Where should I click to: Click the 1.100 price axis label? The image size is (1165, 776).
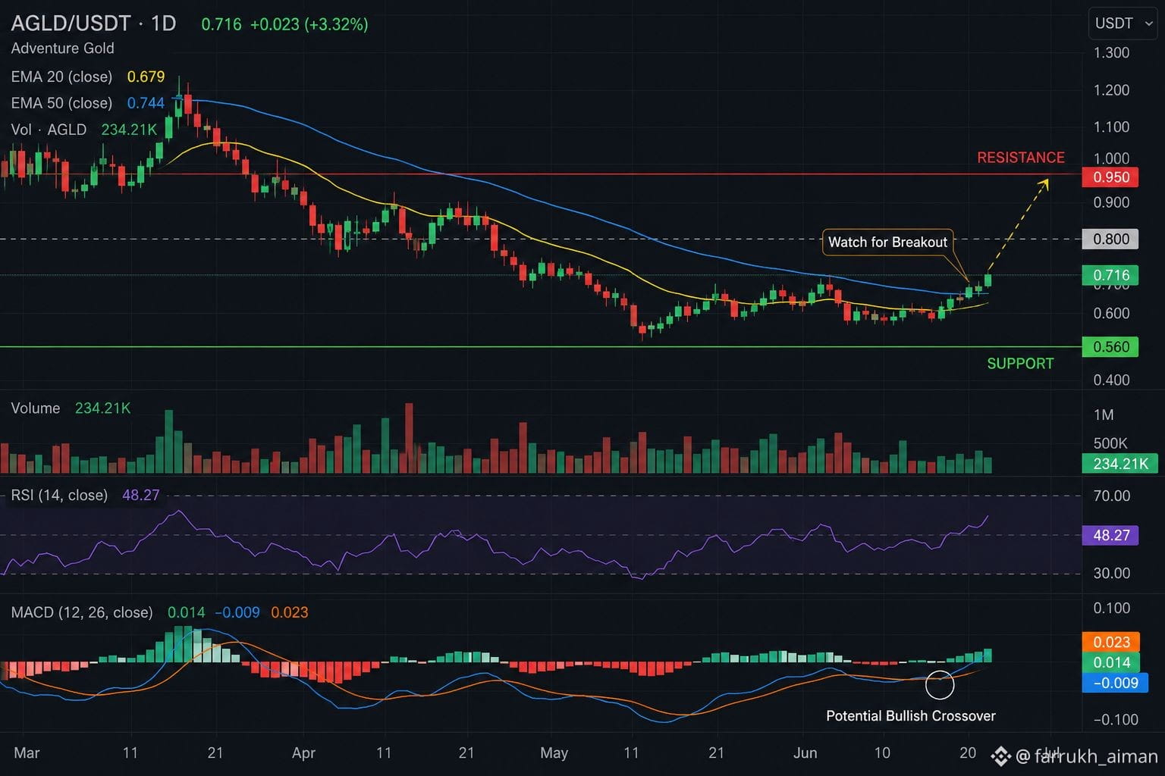(x=1111, y=127)
